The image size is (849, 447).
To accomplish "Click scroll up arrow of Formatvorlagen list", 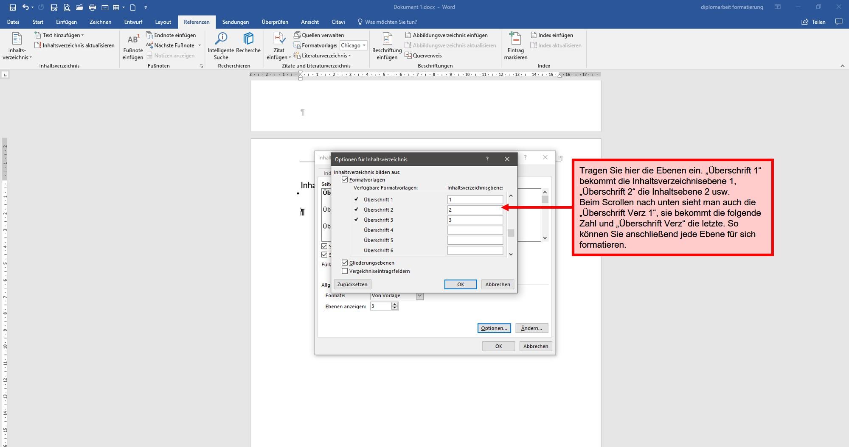I will point(511,196).
